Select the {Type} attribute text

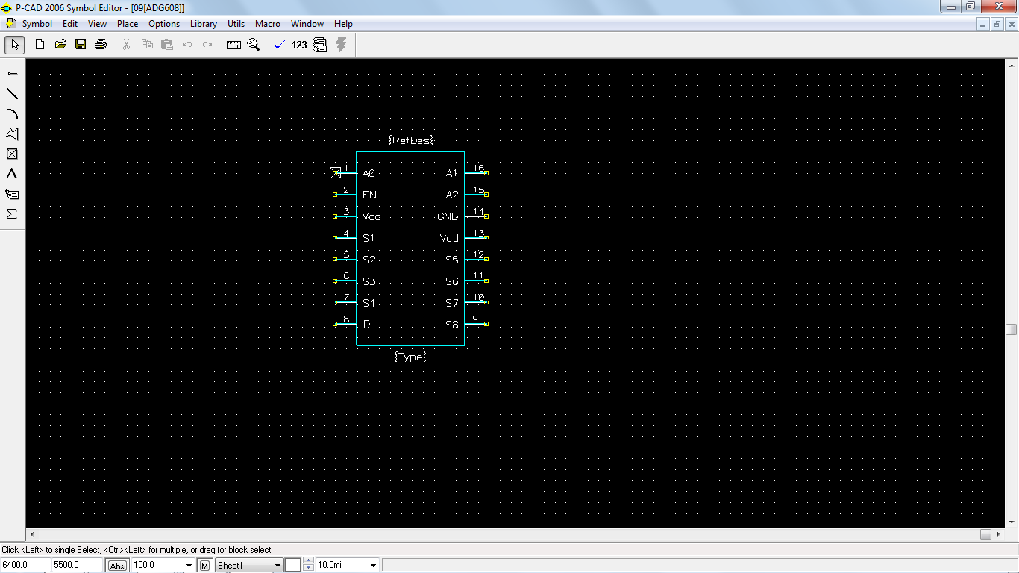tap(410, 357)
